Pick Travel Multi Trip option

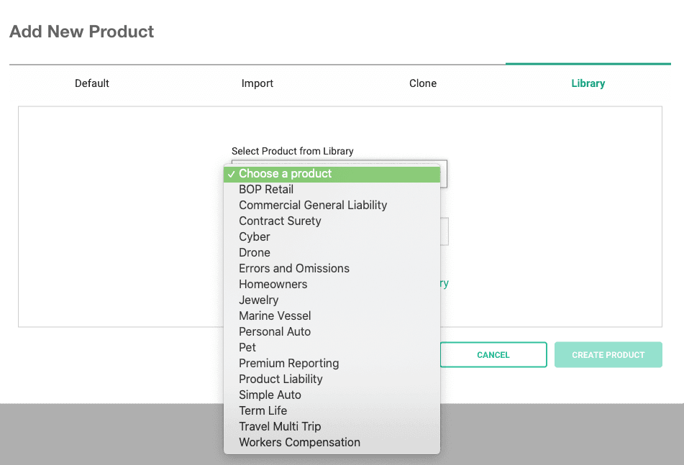point(280,427)
